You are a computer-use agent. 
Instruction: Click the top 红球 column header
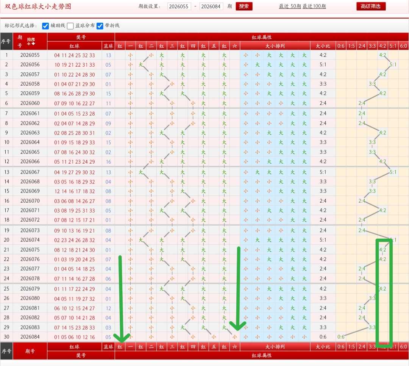(x=74, y=46)
